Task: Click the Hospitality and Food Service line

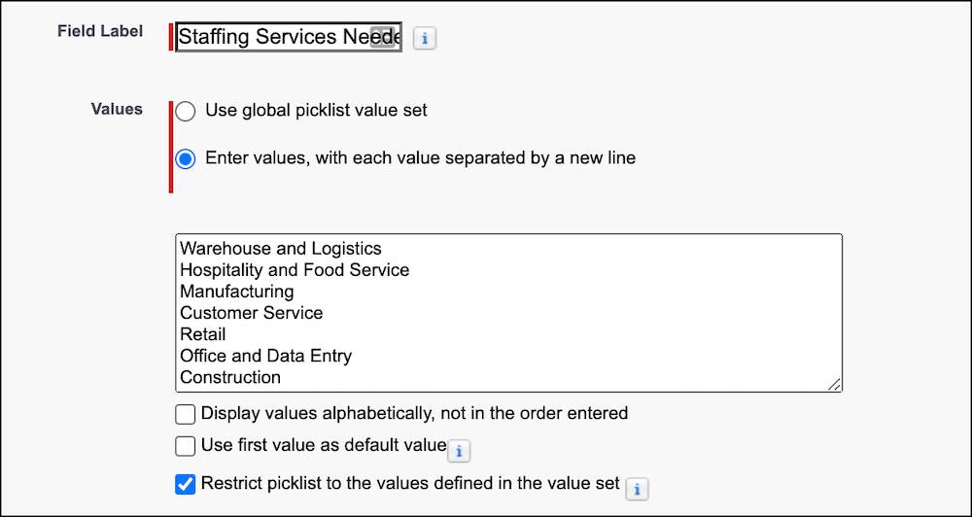Action: 295,270
